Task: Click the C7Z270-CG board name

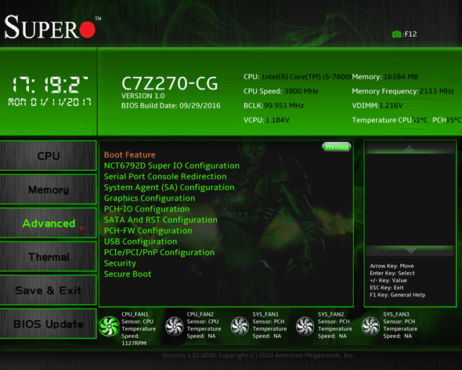Action: pyautogui.click(x=169, y=83)
